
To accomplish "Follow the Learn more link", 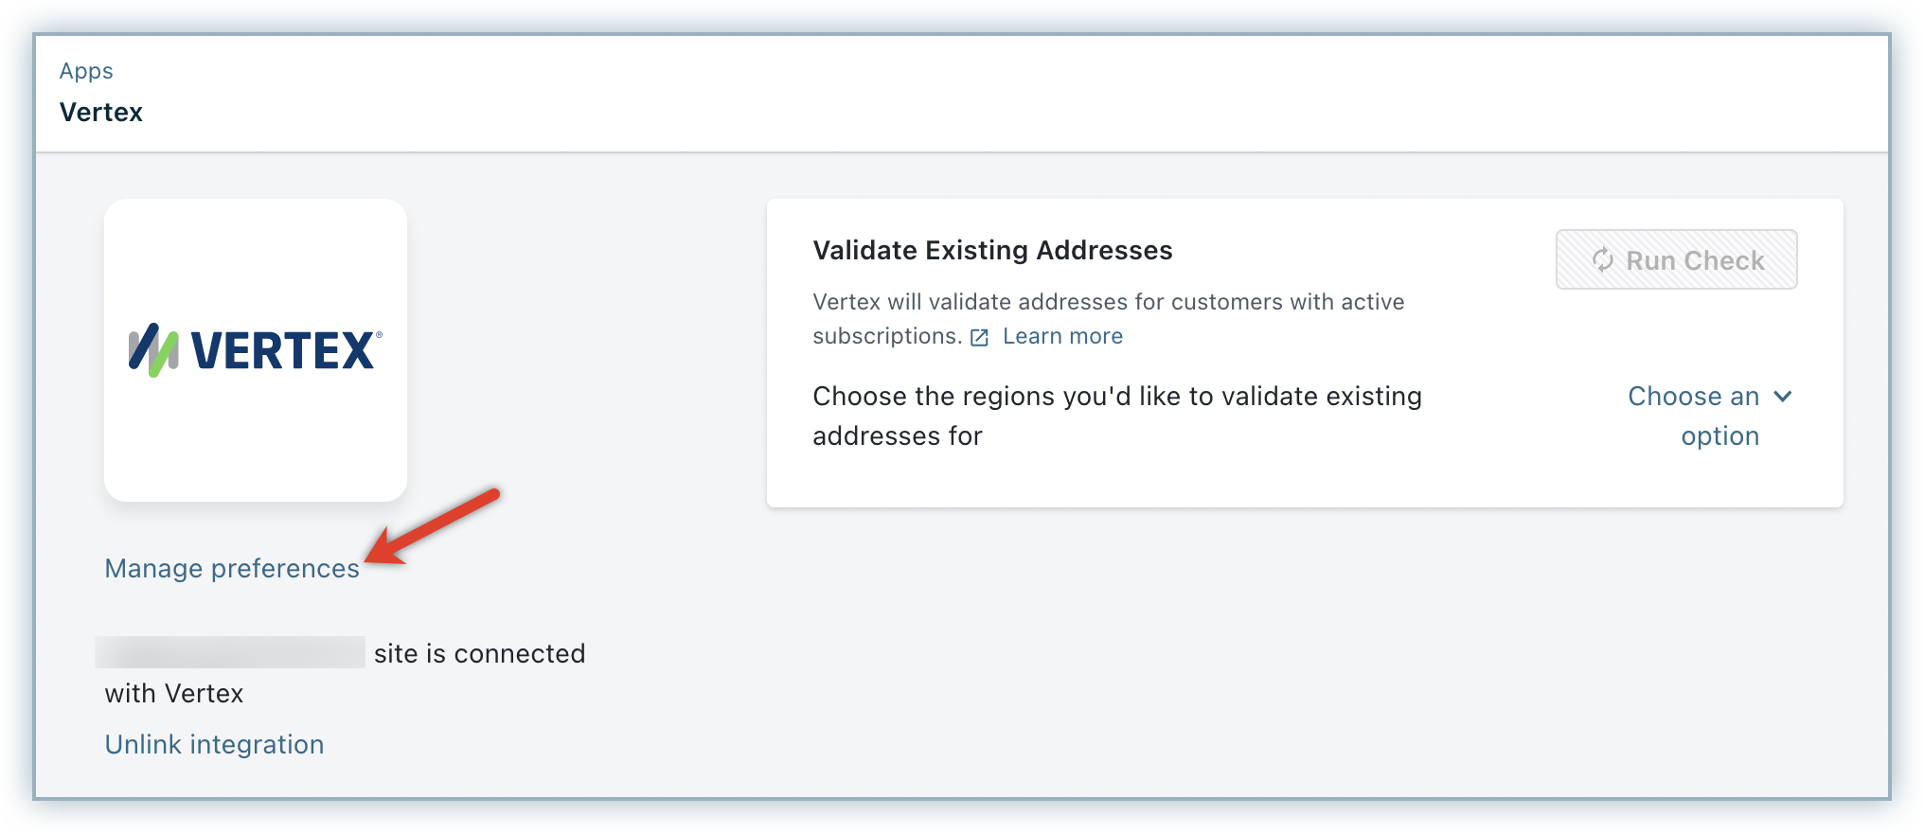I will 1062,336.
